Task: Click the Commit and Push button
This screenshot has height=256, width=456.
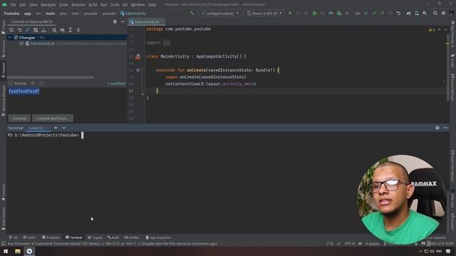Action: [53, 118]
